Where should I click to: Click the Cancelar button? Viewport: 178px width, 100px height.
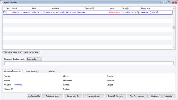pos(169,96)
